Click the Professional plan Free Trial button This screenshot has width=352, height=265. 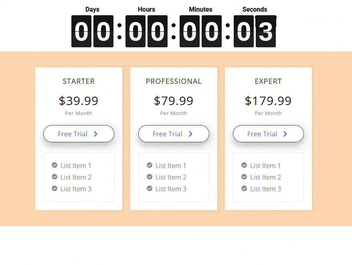pos(174,134)
